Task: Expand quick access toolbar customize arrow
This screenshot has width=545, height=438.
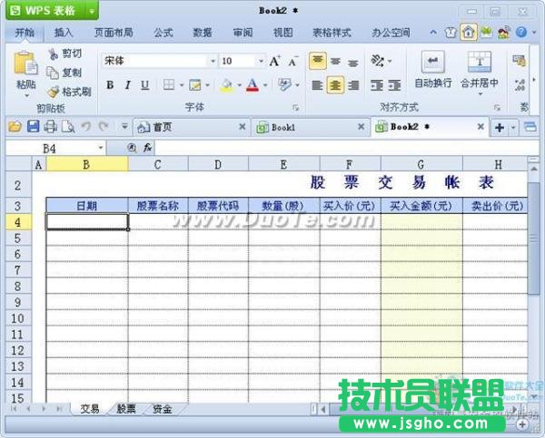Action: (124, 127)
